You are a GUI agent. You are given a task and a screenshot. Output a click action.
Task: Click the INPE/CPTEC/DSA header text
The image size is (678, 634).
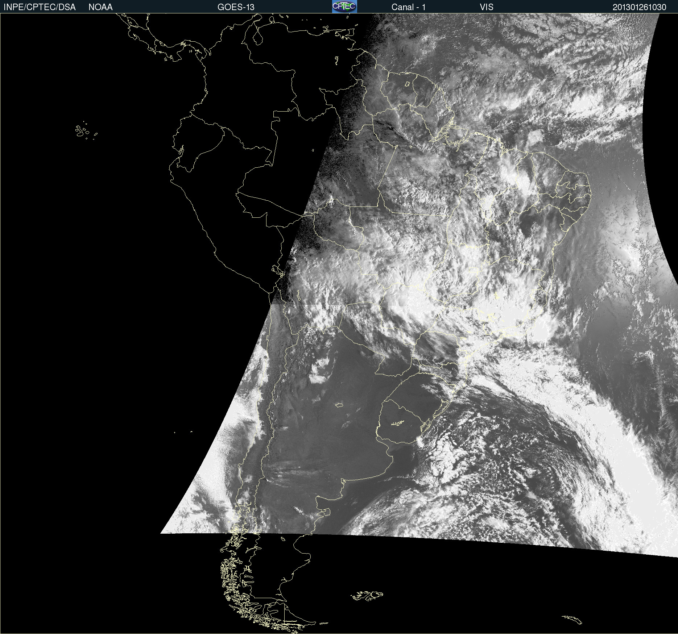pos(40,7)
